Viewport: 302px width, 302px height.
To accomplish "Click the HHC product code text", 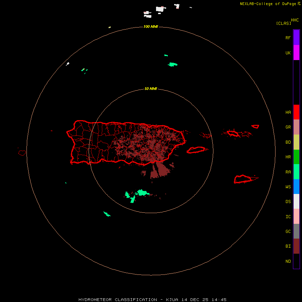I will 295,20.
